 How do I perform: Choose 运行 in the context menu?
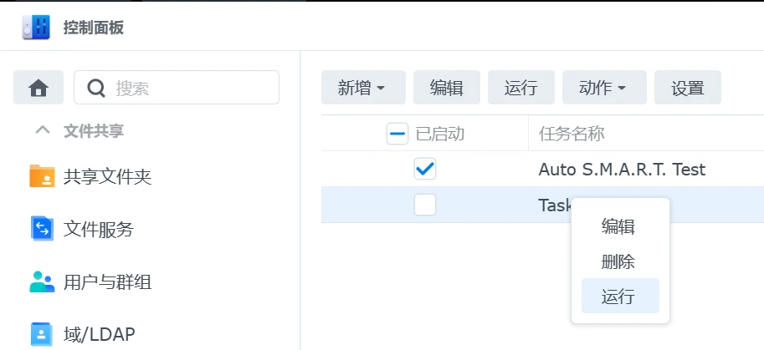click(620, 296)
